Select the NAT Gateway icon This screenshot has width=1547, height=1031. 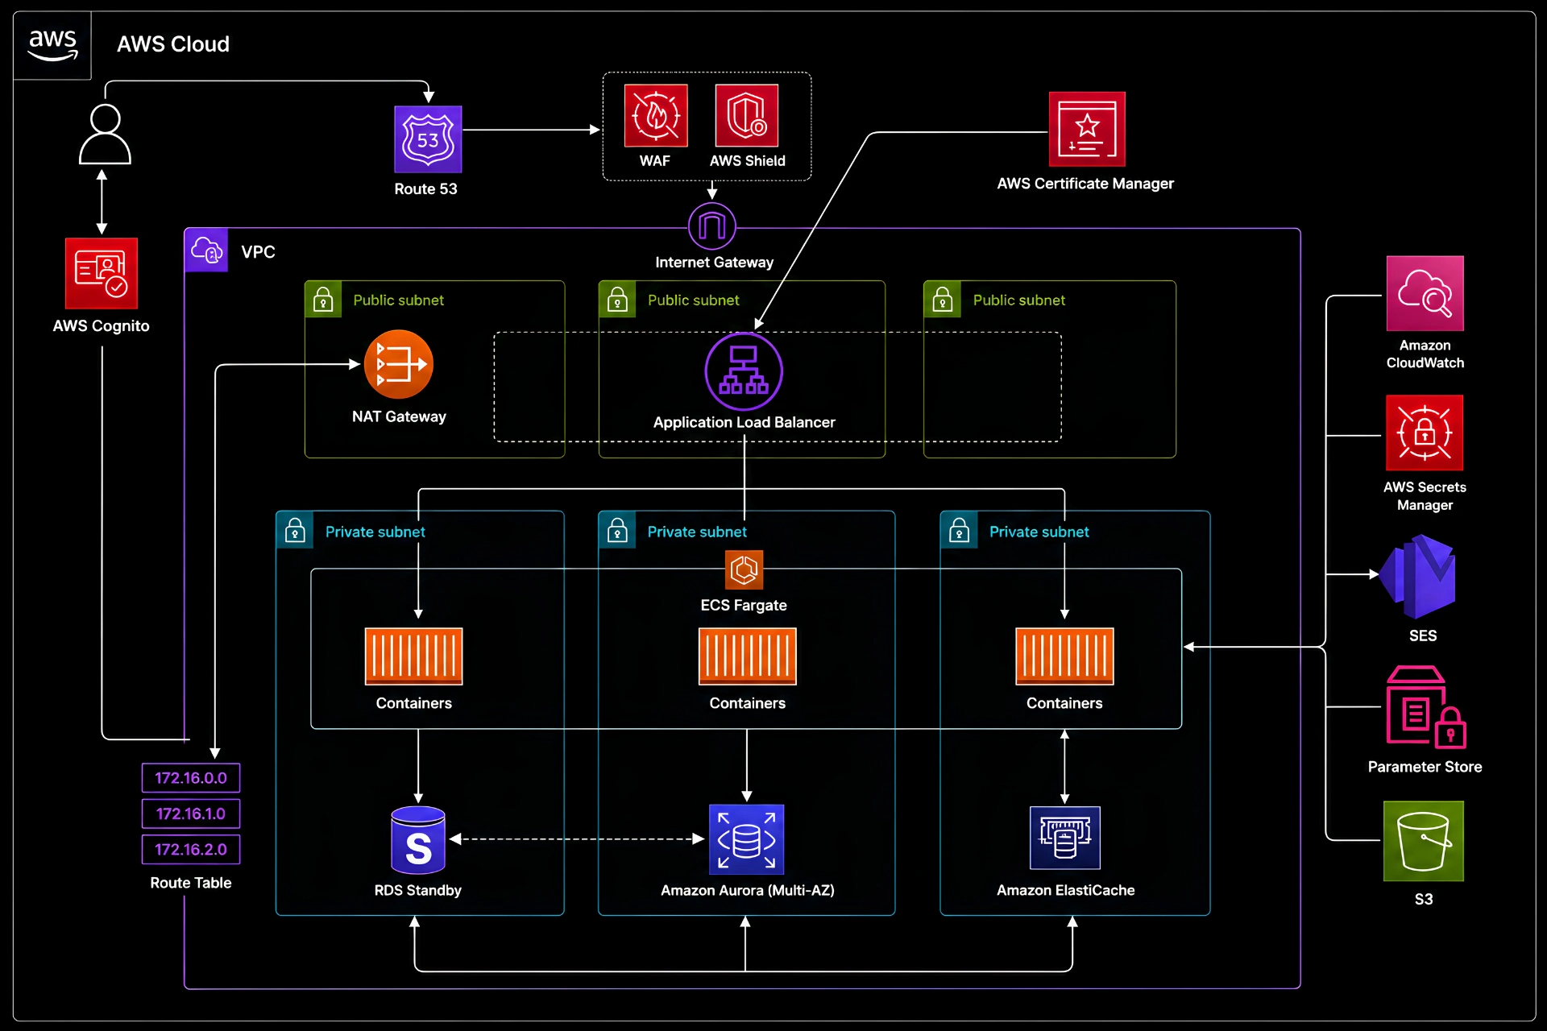[399, 364]
